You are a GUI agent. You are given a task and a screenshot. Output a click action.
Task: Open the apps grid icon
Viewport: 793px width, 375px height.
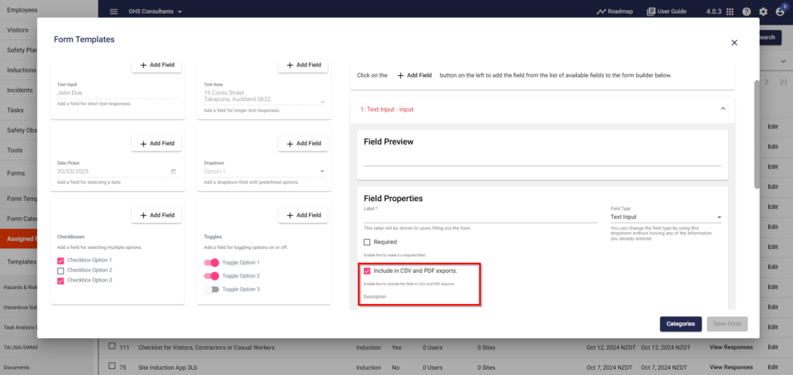(x=729, y=12)
